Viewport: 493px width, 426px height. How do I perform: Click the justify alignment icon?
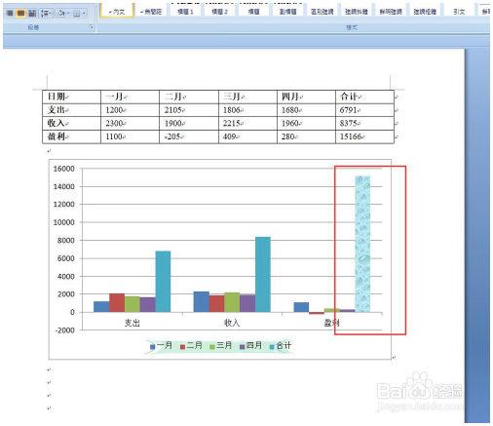[x=32, y=13]
